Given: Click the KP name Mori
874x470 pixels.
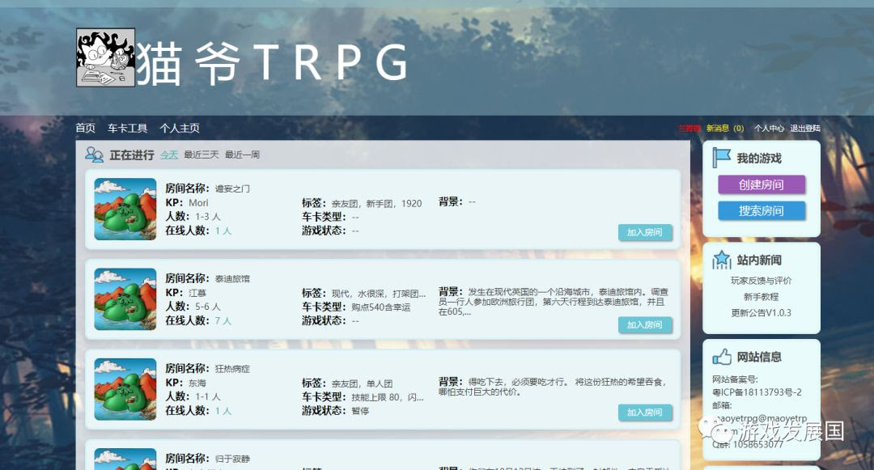Looking at the screenshot, I should [x=198, y=203].
